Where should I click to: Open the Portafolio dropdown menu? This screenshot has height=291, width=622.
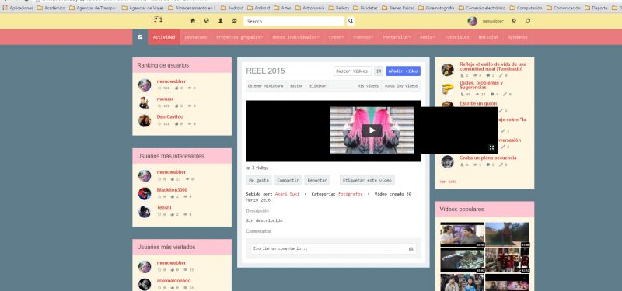(x=397, y=37)
